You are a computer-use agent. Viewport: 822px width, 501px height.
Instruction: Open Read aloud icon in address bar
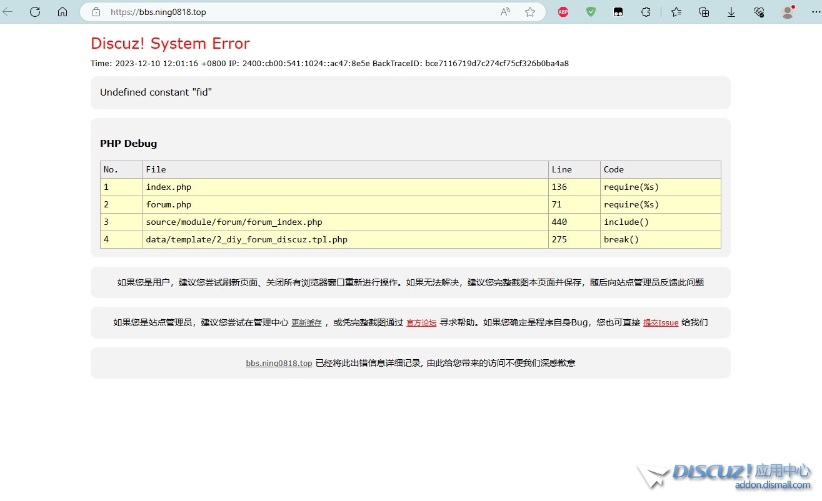505,12
